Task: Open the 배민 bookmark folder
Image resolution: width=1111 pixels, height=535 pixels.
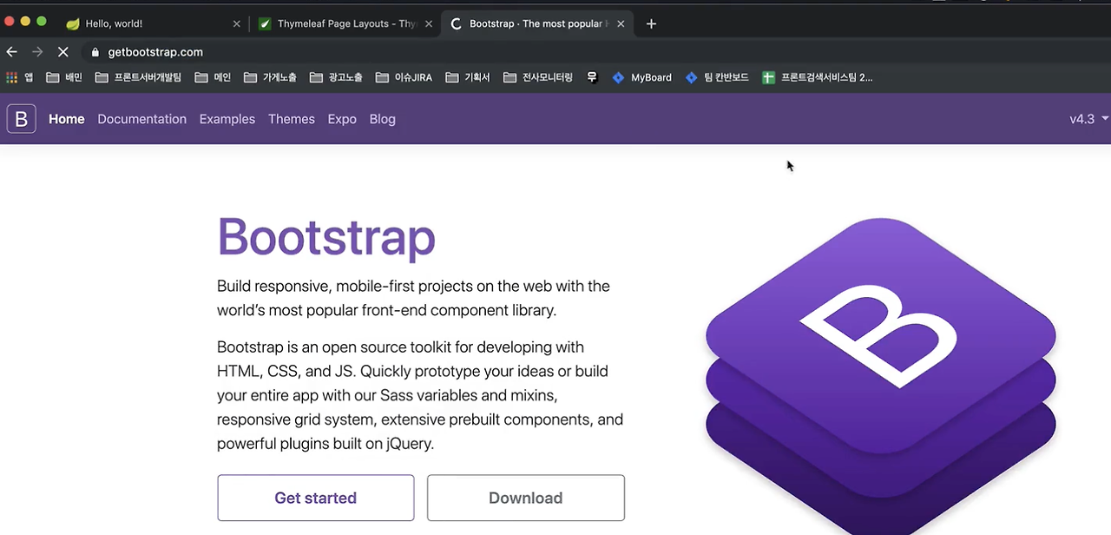Action: (64, 77)
